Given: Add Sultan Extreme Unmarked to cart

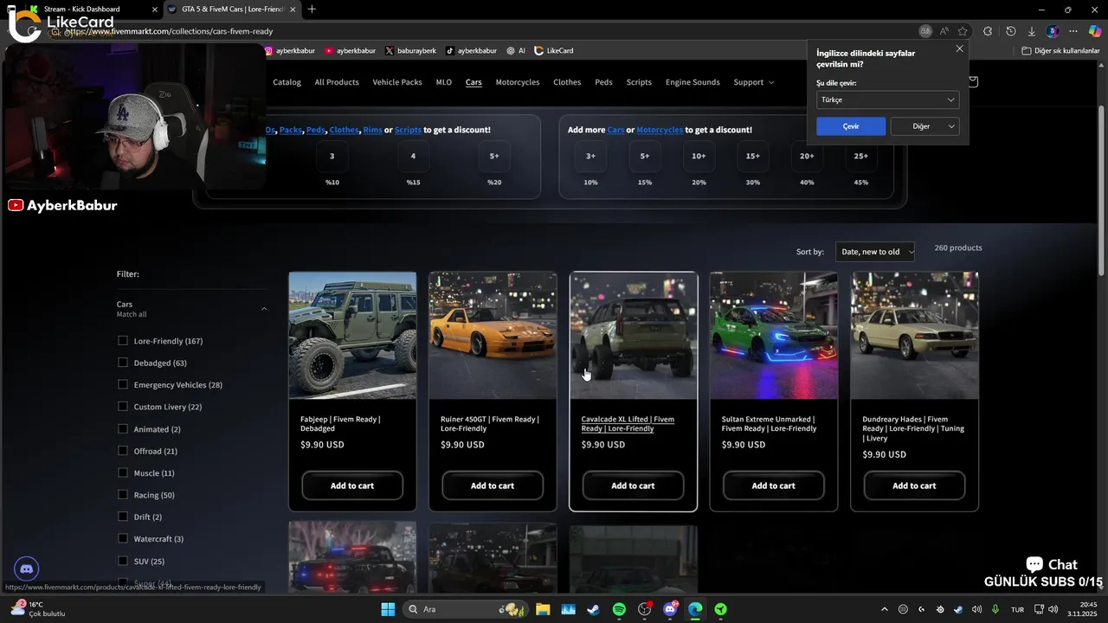Looking at the screenshot, I should (x=773, y=485).
